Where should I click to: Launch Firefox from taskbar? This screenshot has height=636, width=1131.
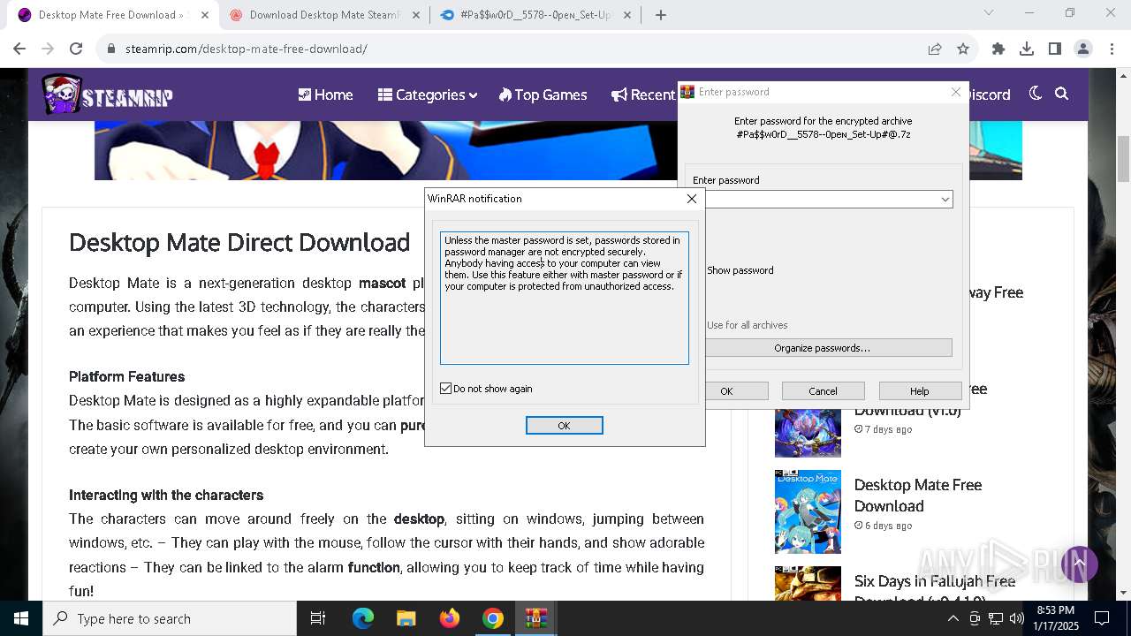pyautogui.click(x=450, y=618)
